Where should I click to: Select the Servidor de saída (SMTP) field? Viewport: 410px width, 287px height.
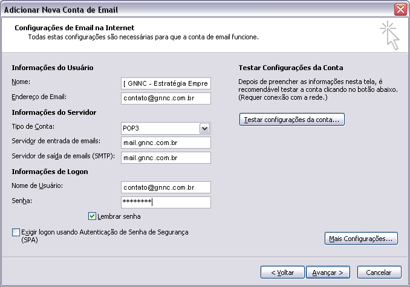click(166, 158)
